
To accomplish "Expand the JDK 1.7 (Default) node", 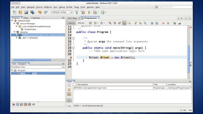I will [16, 38].
